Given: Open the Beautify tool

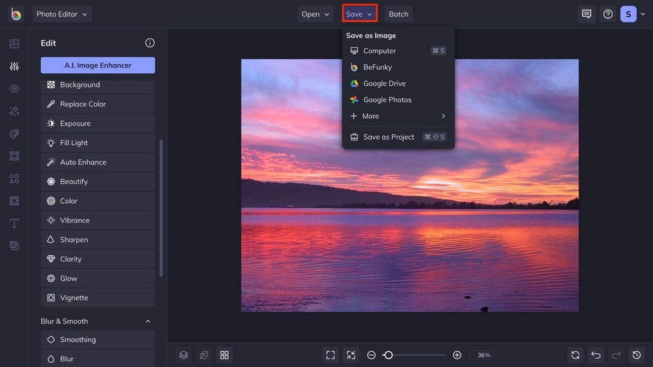Looking at the screenshot, I should pyautogui.click(x=98, y=181).
